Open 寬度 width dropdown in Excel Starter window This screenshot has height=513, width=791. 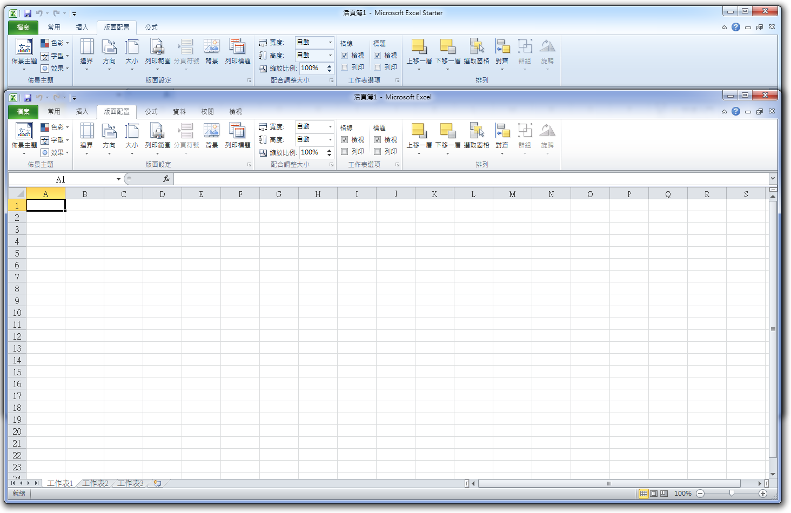330,42
